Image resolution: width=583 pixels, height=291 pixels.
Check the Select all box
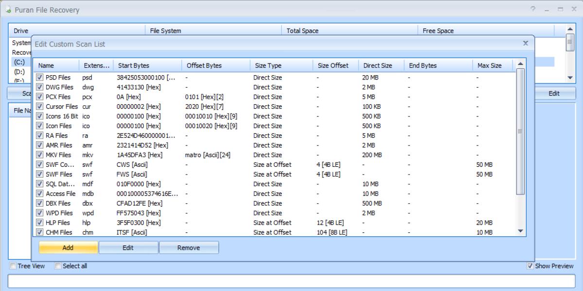pyautogui.click(x=58, y=266)
